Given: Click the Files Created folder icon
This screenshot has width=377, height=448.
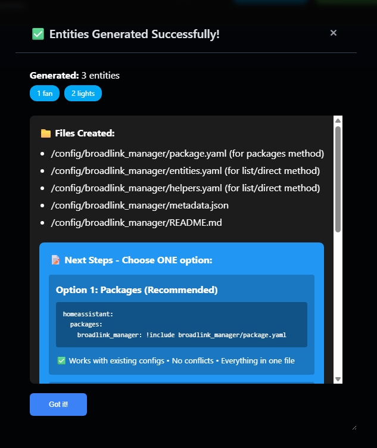Looking at the screenshot, I should [x=46, y=133].
